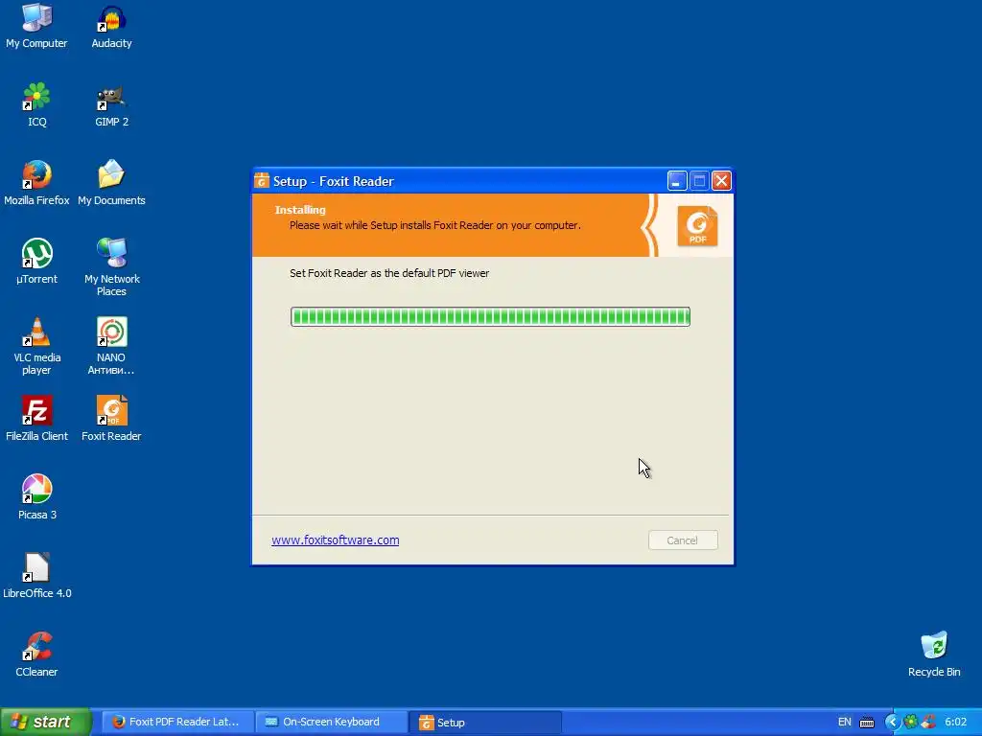Select the Picasa 3 desktop shortcut
The image size is (982, 736).
click(x=36, y=497)
